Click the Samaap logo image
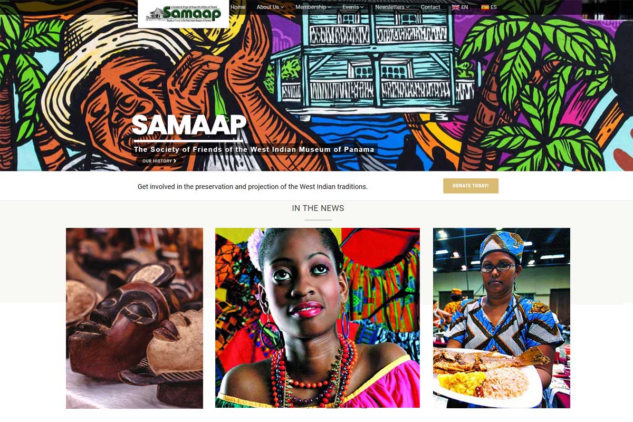Screen dimensions: 633x422 click(x=184, y=13)
